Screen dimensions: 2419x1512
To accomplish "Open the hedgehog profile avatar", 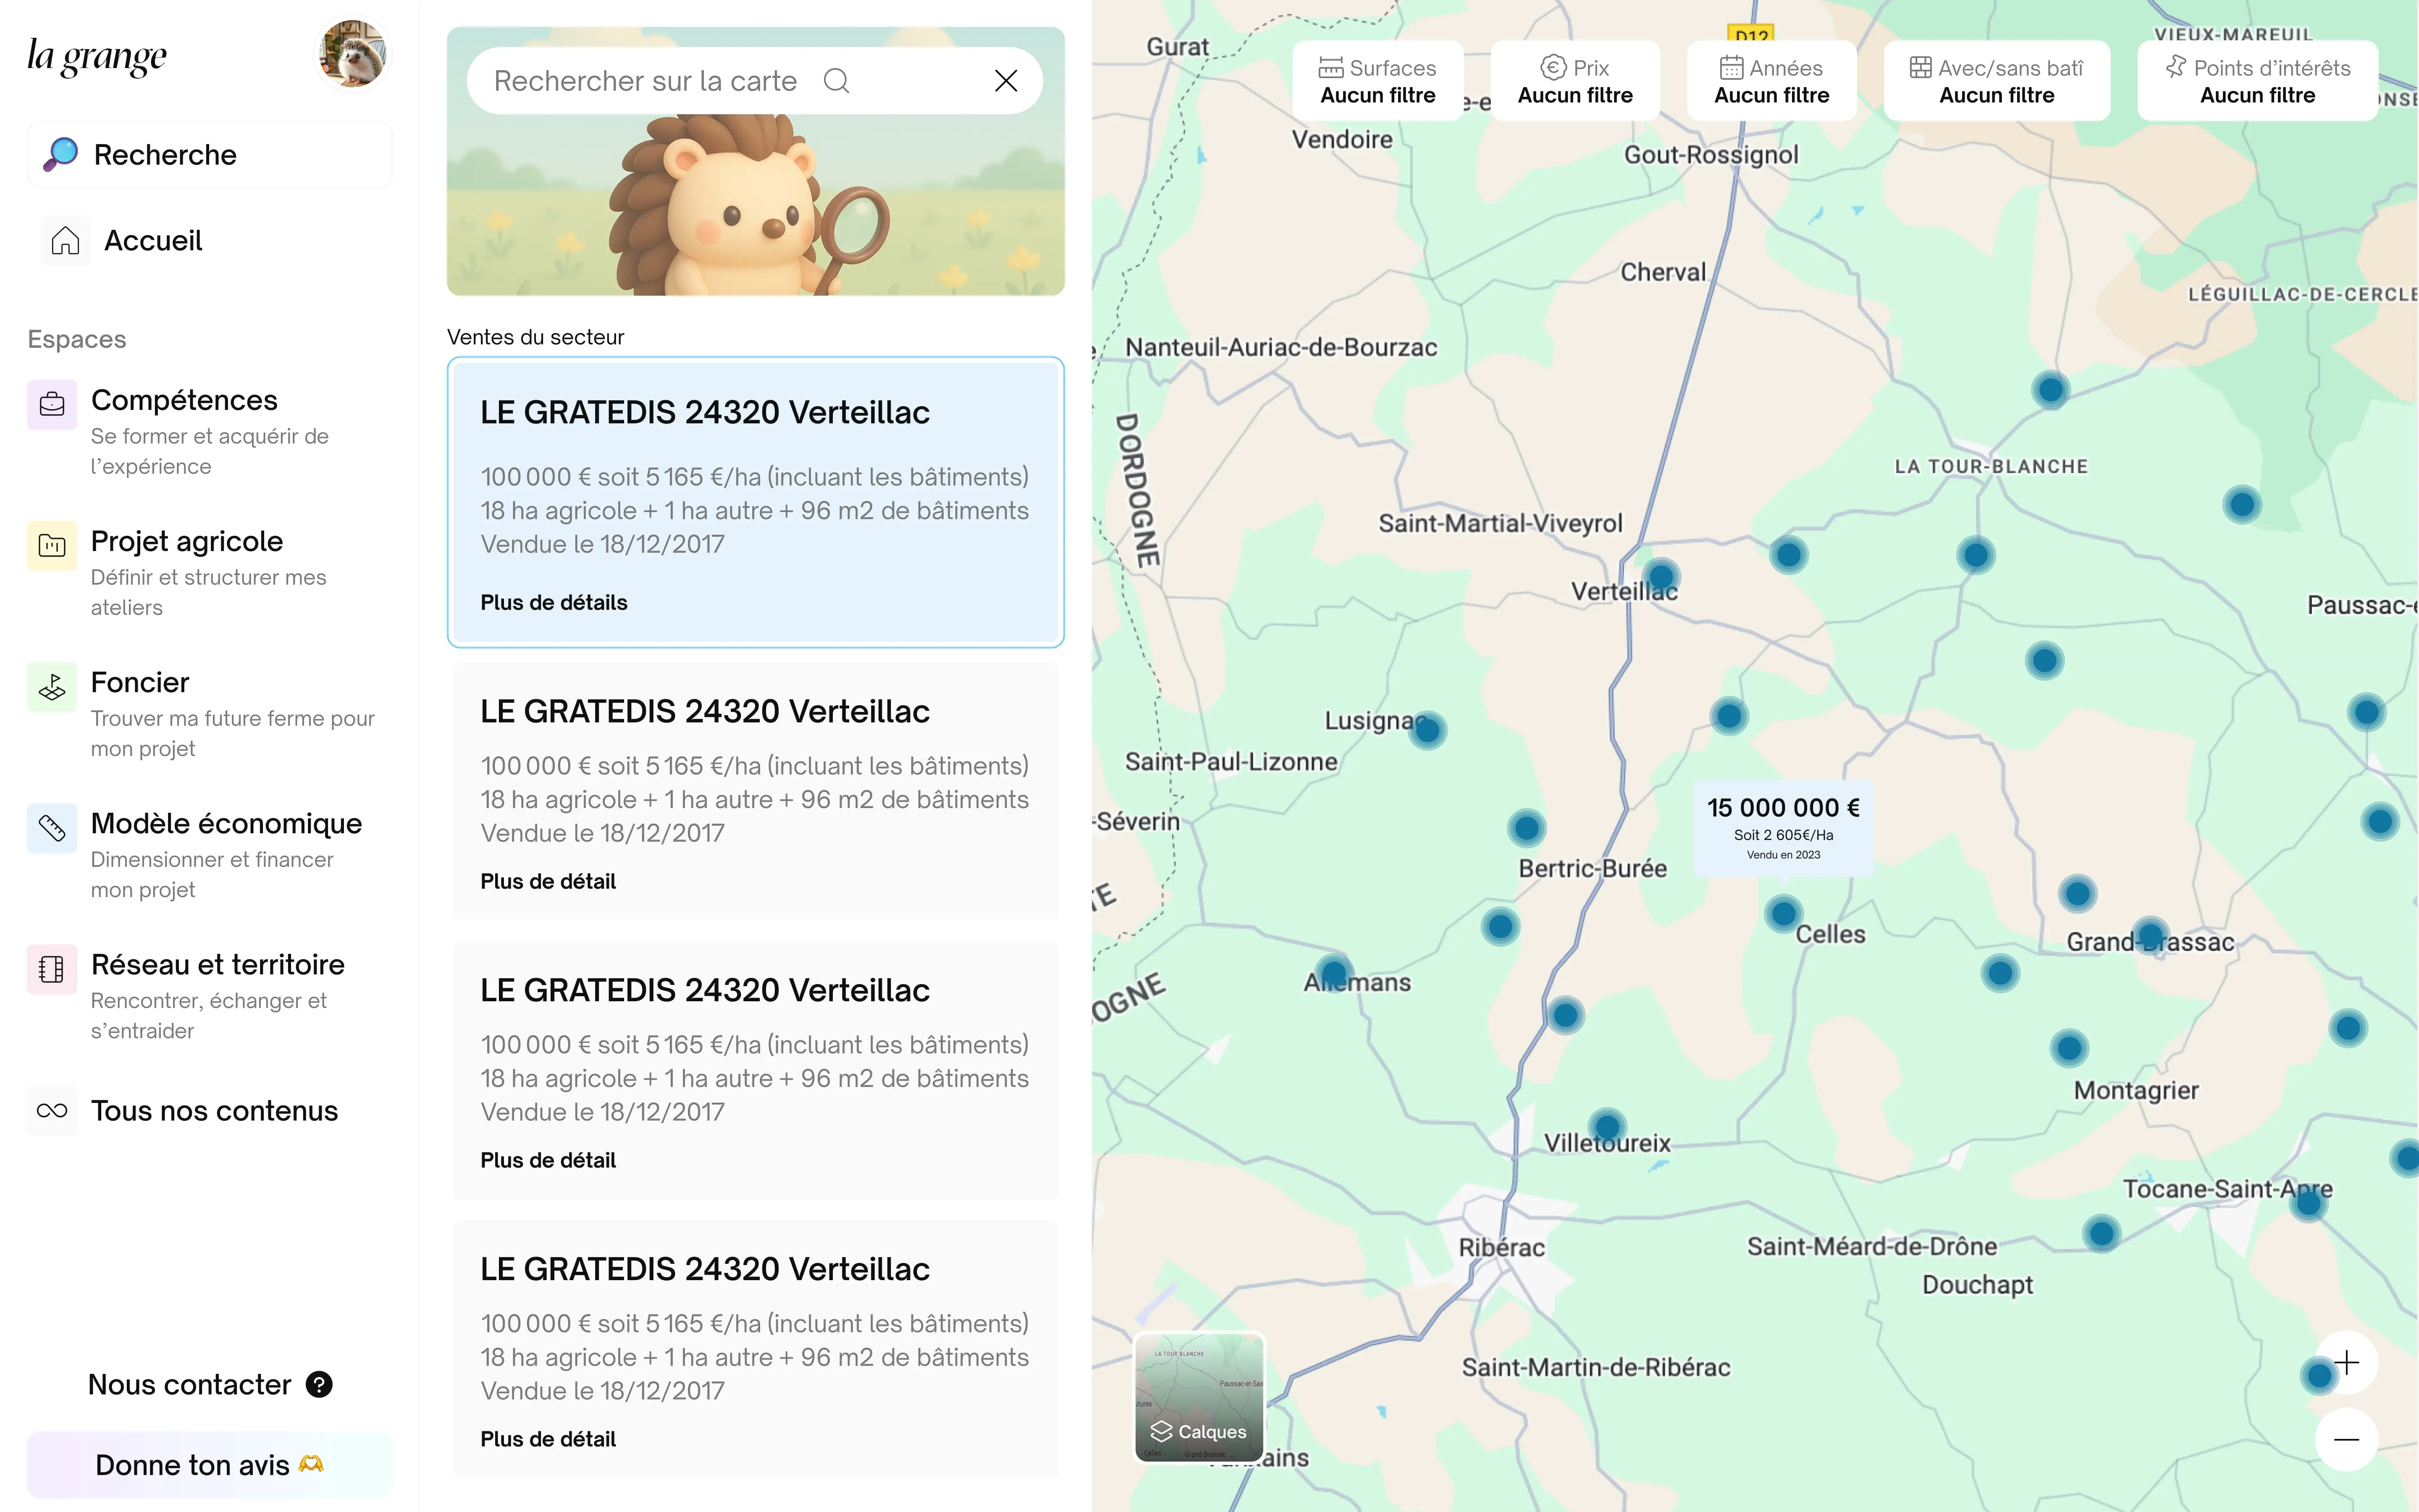I will pyautogui.click(x=353, y=54).
